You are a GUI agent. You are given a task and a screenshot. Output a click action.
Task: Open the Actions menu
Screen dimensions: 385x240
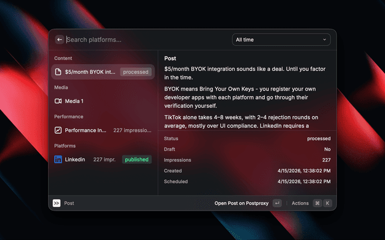point(300,203)
